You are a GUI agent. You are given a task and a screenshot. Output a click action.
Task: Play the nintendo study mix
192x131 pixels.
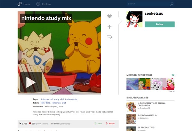(x=31, y=82)
